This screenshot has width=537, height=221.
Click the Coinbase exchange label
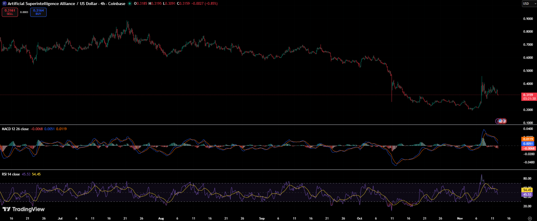tap(117, 4)
